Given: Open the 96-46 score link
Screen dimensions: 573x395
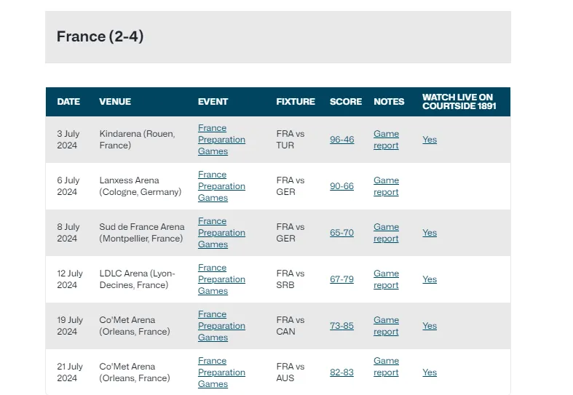Looking at the screenshot, I should (x=341, y=140).
